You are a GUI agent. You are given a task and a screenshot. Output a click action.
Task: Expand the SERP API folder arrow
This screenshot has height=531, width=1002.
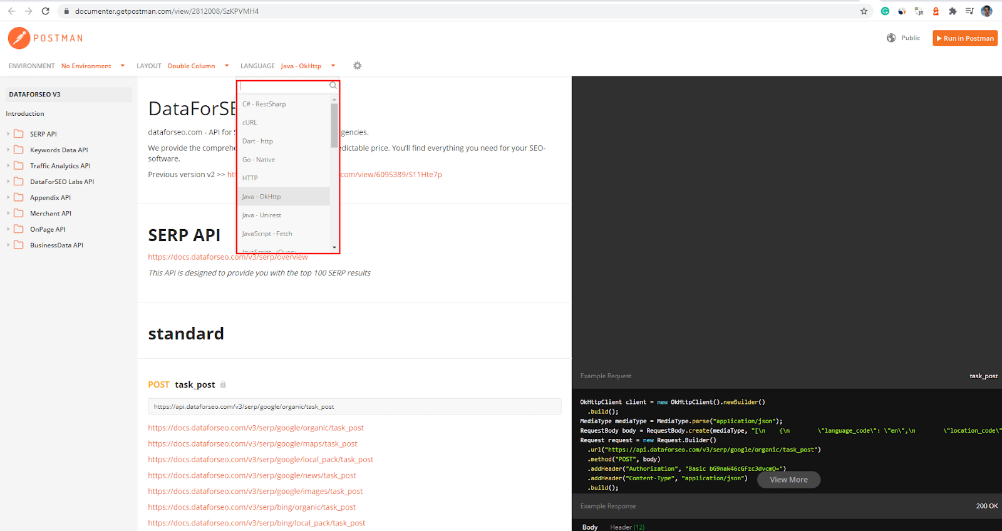[x=8, y=134]
